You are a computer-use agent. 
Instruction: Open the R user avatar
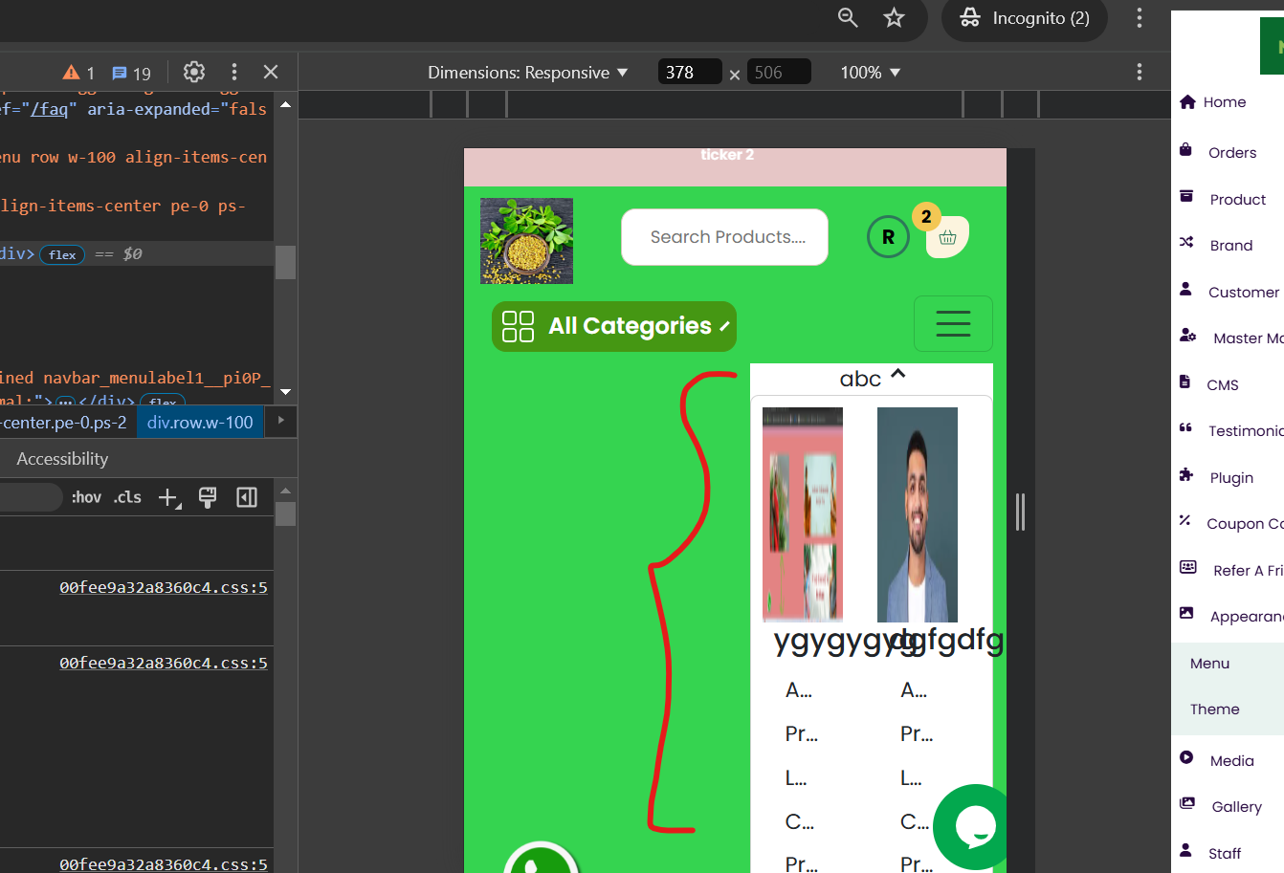[x=888, y=237]
